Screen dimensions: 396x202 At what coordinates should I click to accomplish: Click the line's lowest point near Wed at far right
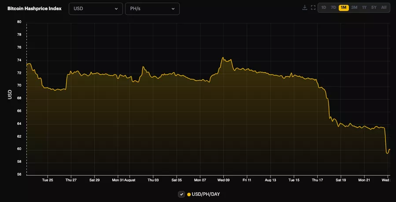[x=387, y=153]
